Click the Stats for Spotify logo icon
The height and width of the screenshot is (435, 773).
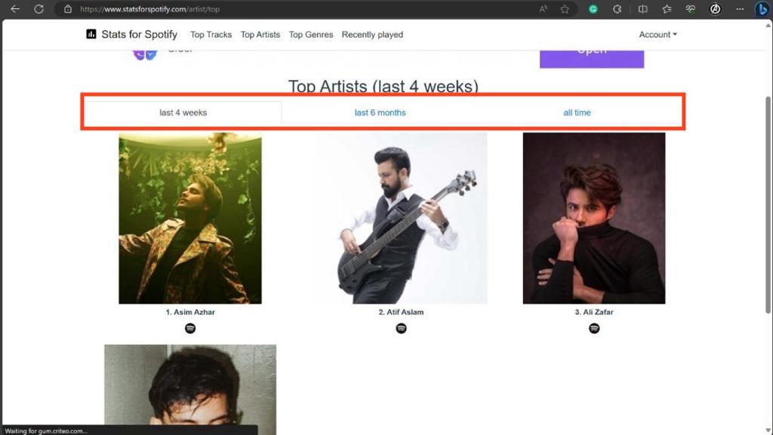pyautogui.click(x=91, y=34)
